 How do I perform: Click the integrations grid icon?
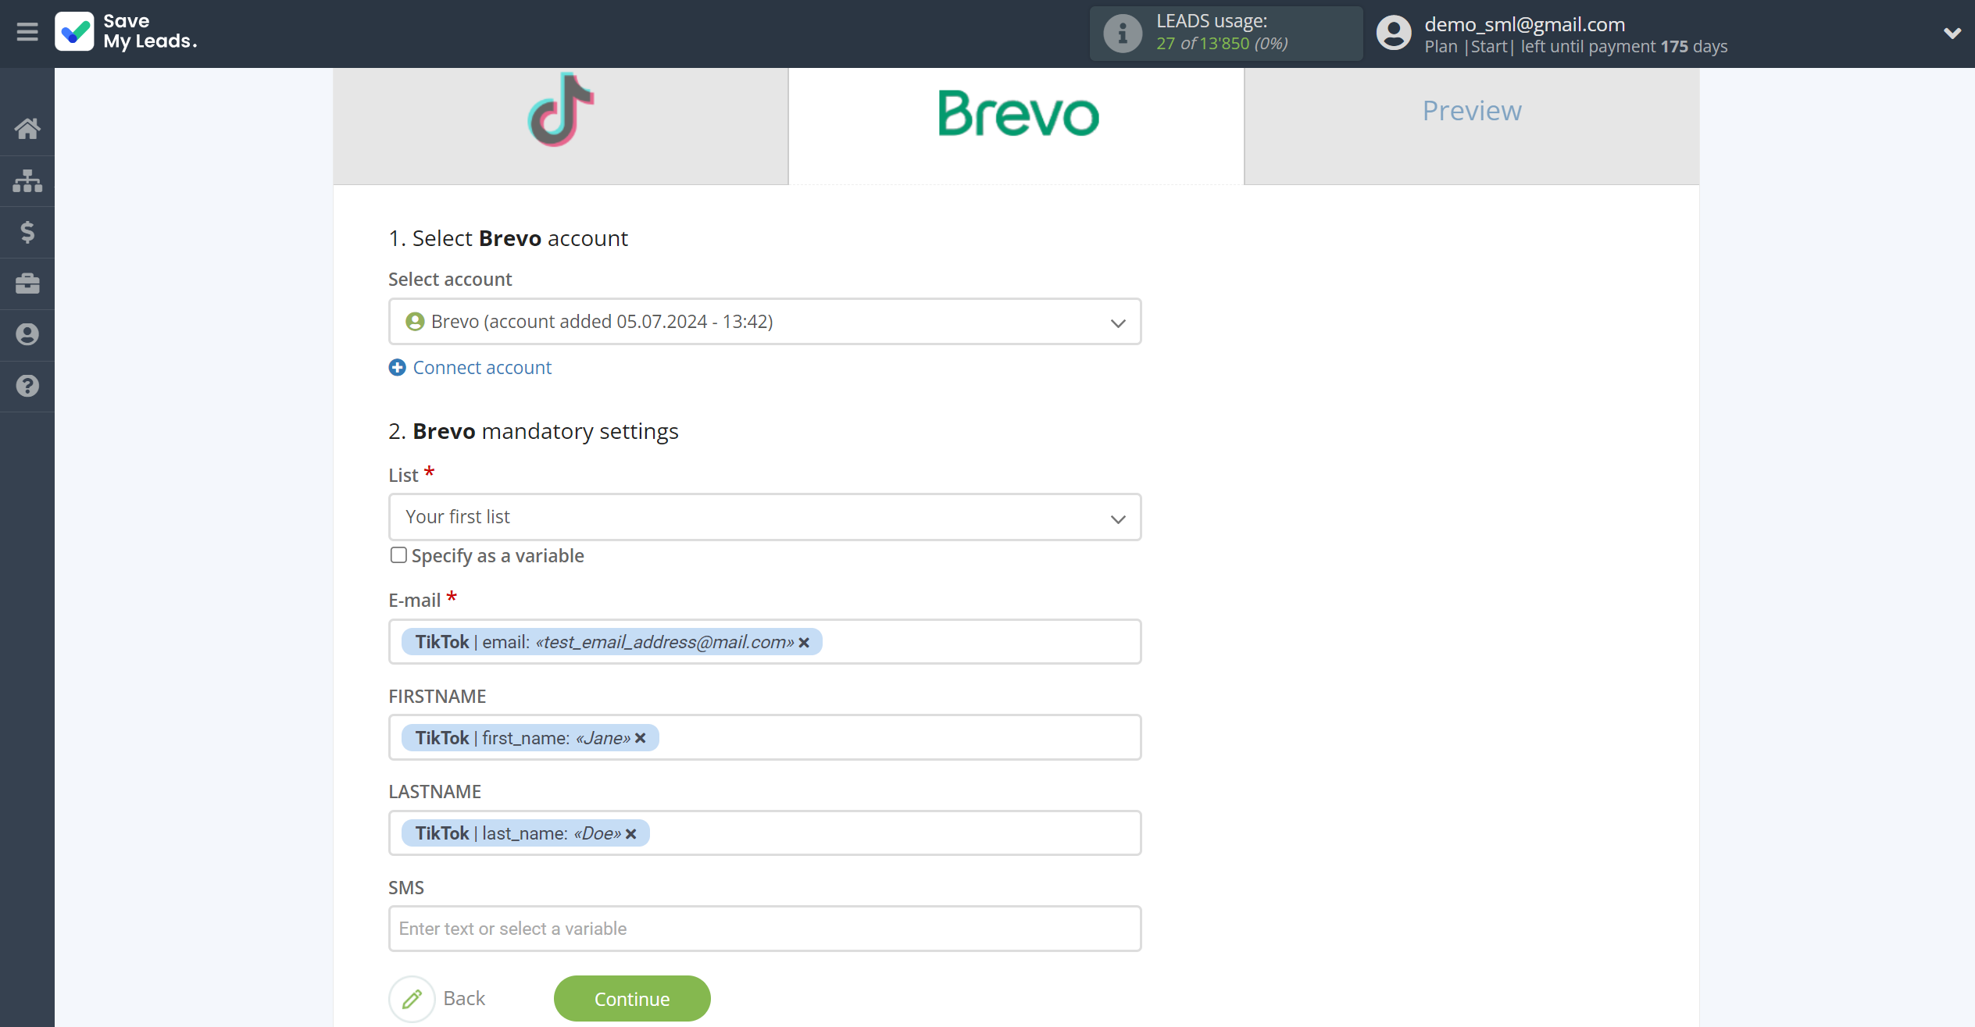pyautogui.click(x=27, y=180)
